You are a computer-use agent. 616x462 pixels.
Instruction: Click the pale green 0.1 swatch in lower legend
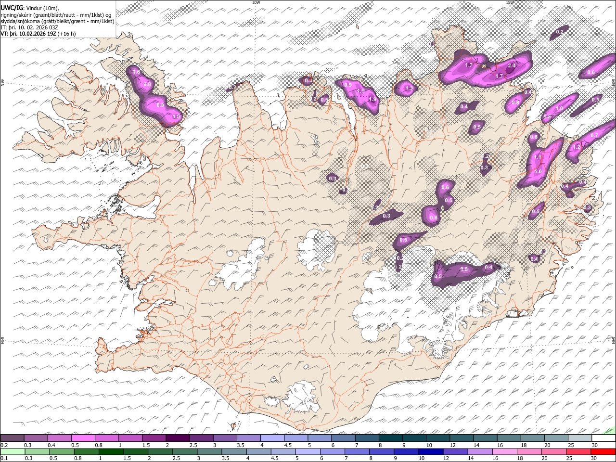click(x=12, y=452)
